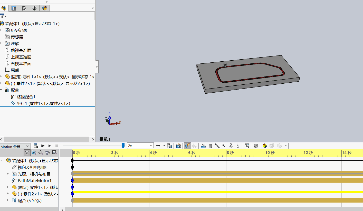The height and width of the screenshot is (211, 363).
Task: Add a Force with arrow icon
Action: pyautogui.click(x=224, y=146)
